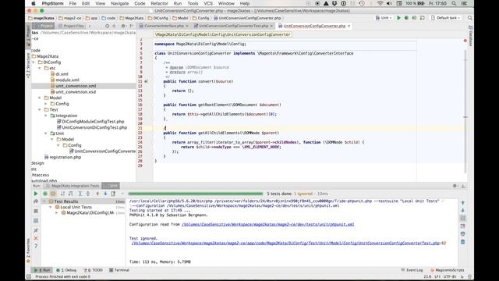
Task: Close the Run tab with the red X
Action: point(36,238)
